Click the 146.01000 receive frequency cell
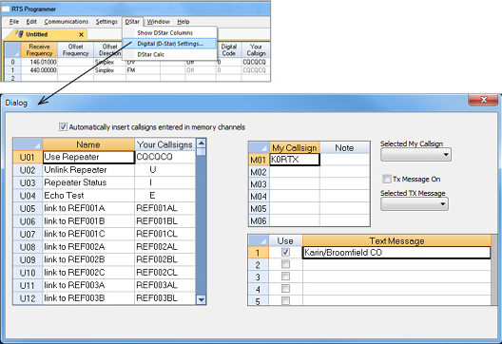The width and height of the screenshot is (502, 344). click(x=39, y=62)
